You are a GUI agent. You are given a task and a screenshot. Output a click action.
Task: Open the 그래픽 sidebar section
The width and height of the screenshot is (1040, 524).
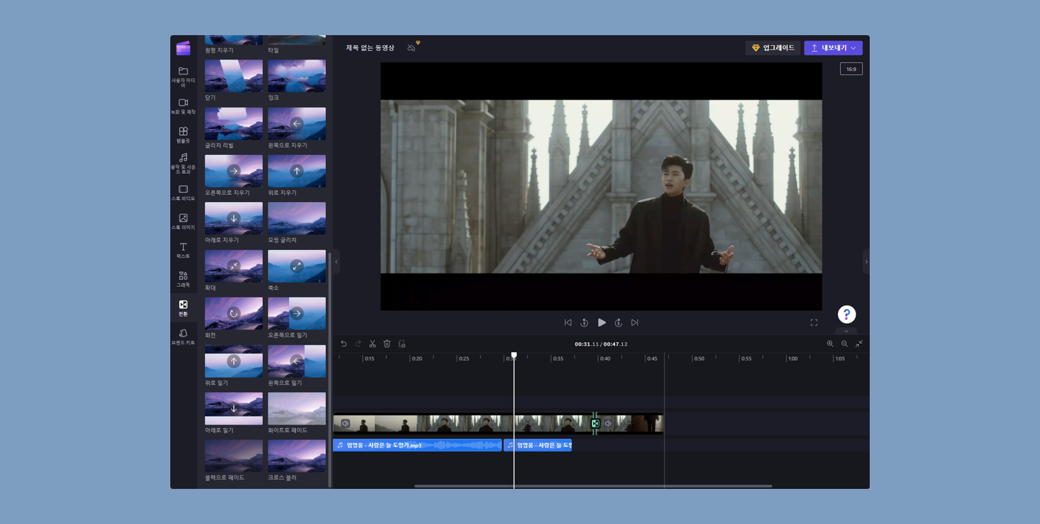pyautogui.click(x=183, y=279)
